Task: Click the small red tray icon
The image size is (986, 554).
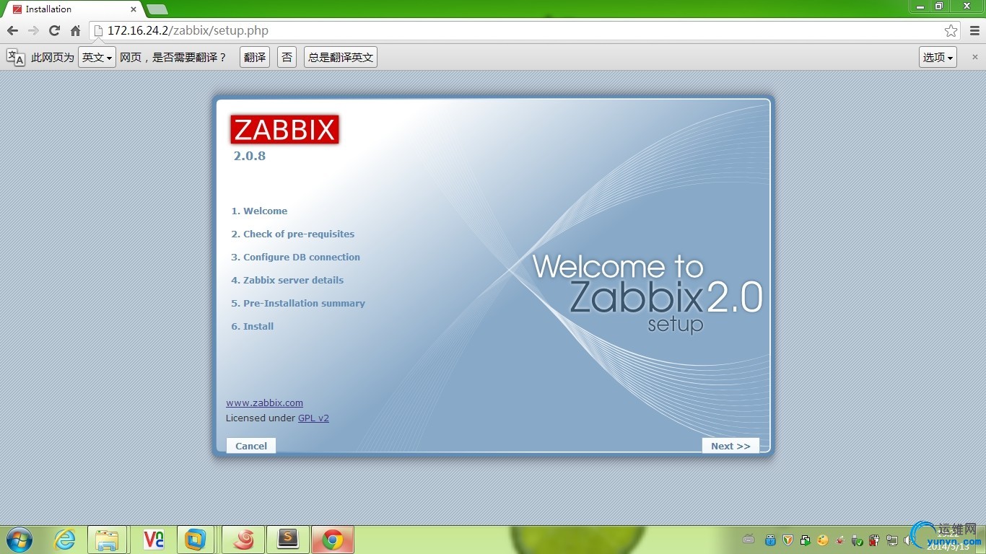Action: click(x=839, y=540)
